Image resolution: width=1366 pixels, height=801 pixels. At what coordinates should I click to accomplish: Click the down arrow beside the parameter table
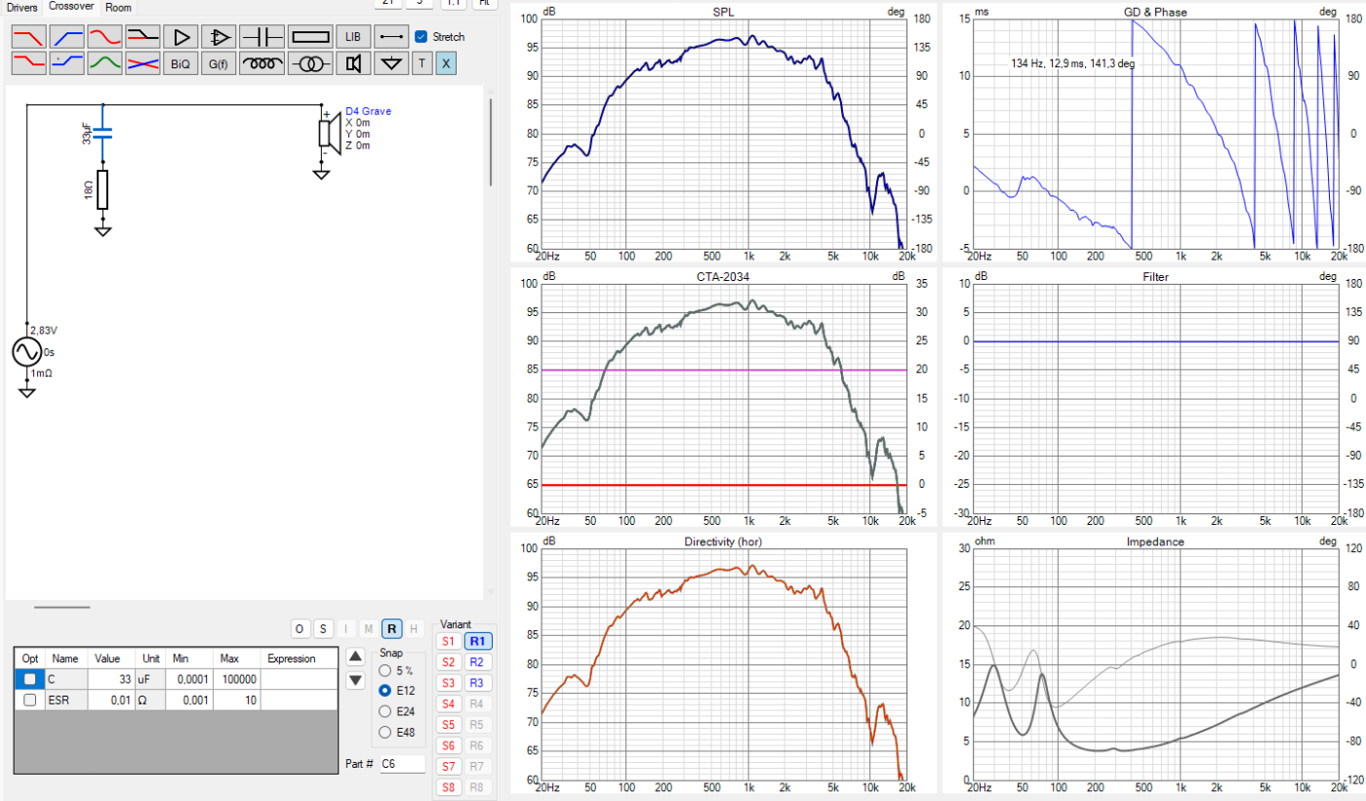[356, 680]
